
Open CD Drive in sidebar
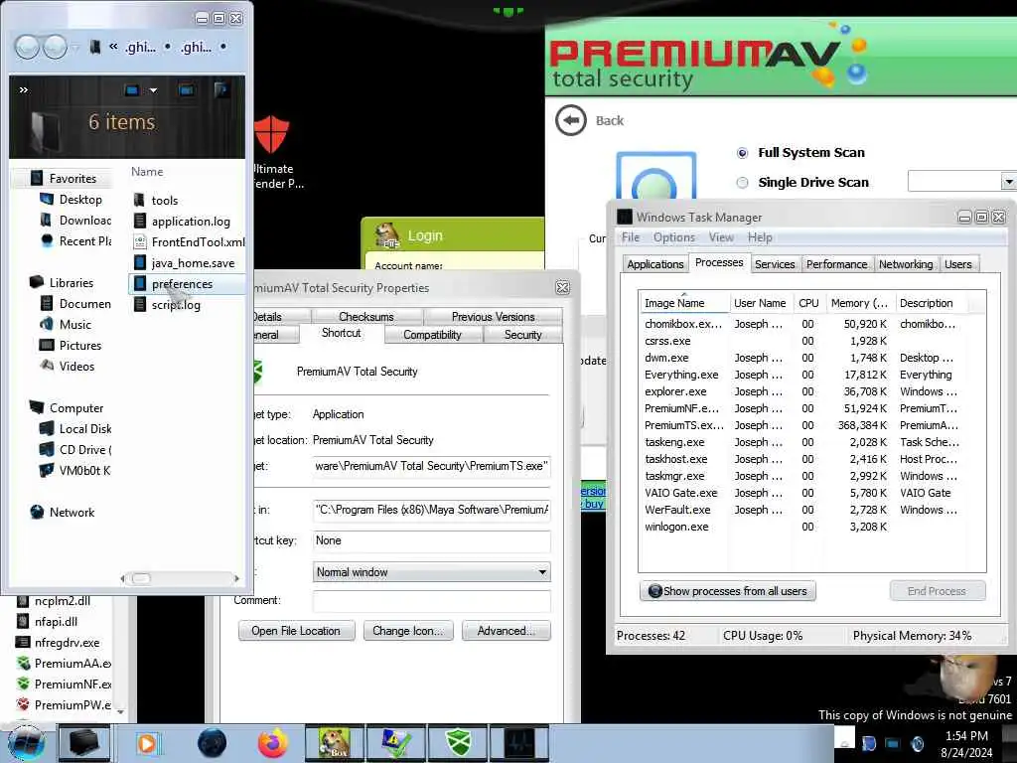[x=75, y=450]
